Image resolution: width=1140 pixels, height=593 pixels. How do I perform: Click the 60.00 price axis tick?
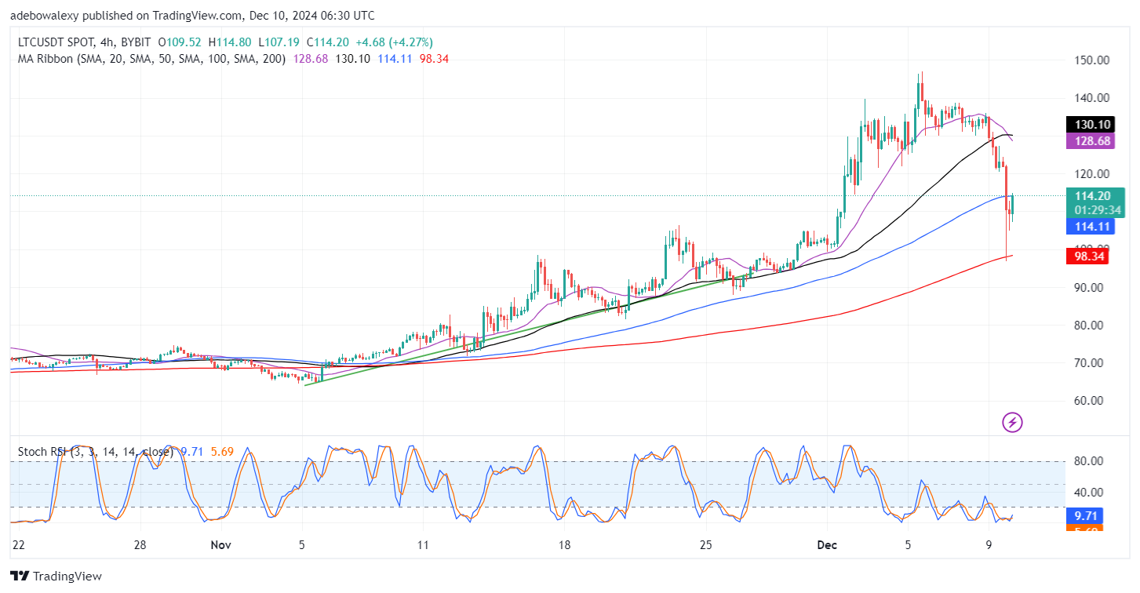pos(1087,401)
